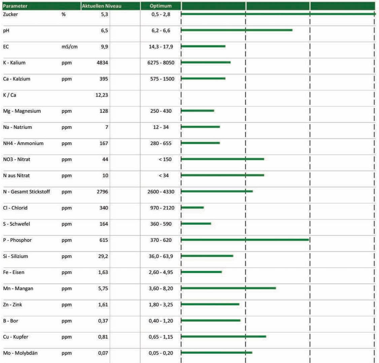Select the Phosphor value "615"
379x363 pixels.
coord(104,240)
